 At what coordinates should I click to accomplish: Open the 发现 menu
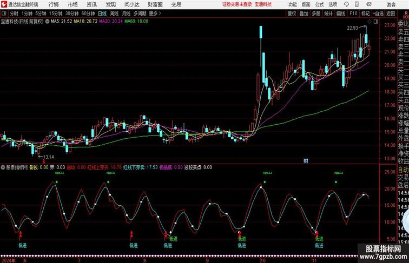[x=110, y=4]
